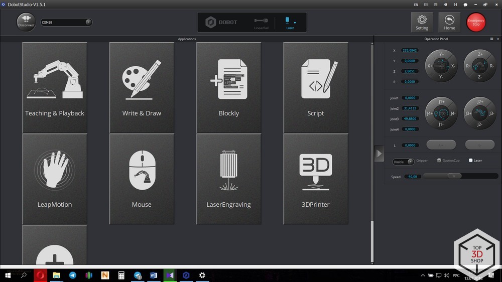Viewport: 502px width, 282px height.
Task: Open the COM18 port dropdown
Action: pos(66,22)
